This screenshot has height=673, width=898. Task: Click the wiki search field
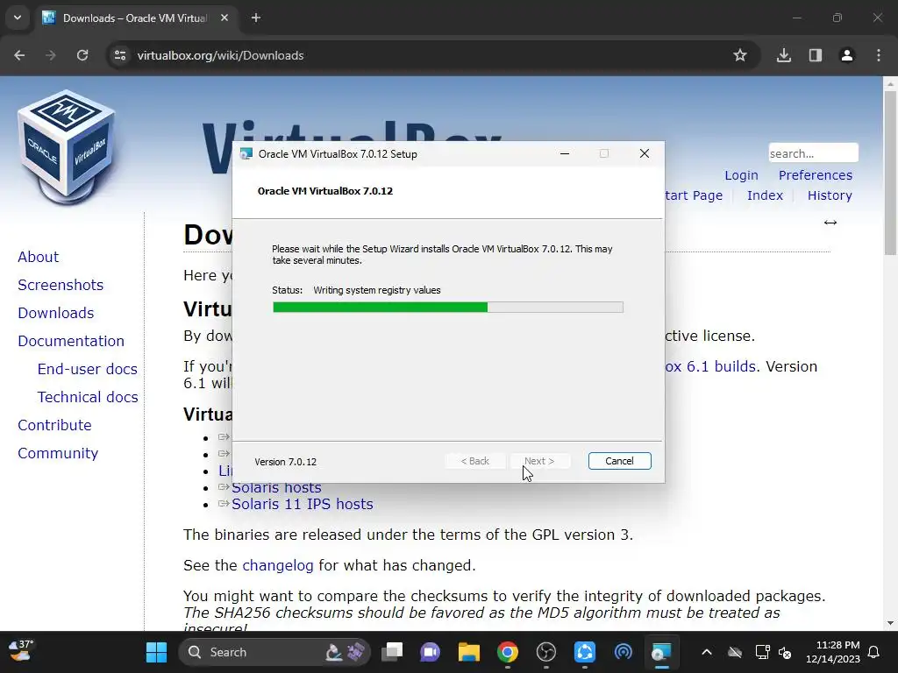tap(813, 153)
